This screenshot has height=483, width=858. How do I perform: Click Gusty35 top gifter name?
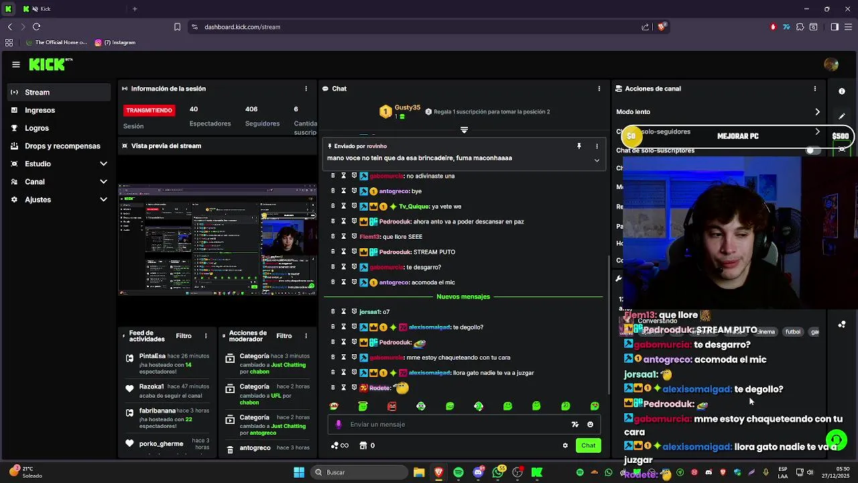click(x=408, y=107)
